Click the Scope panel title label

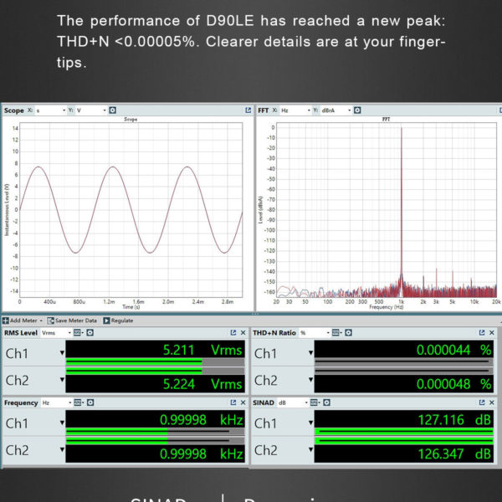click(x=13, y=110)
